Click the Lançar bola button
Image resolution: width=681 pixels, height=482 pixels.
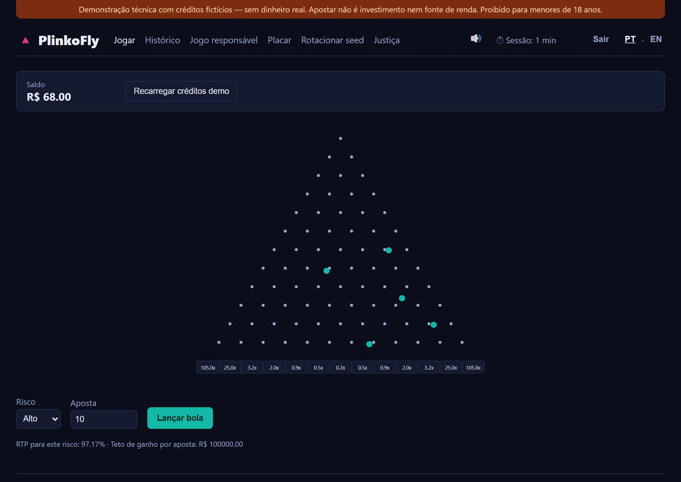[x=180, y=418]
